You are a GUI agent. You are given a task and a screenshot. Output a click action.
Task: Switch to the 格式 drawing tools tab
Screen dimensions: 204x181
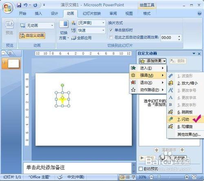tap(147, 14)
